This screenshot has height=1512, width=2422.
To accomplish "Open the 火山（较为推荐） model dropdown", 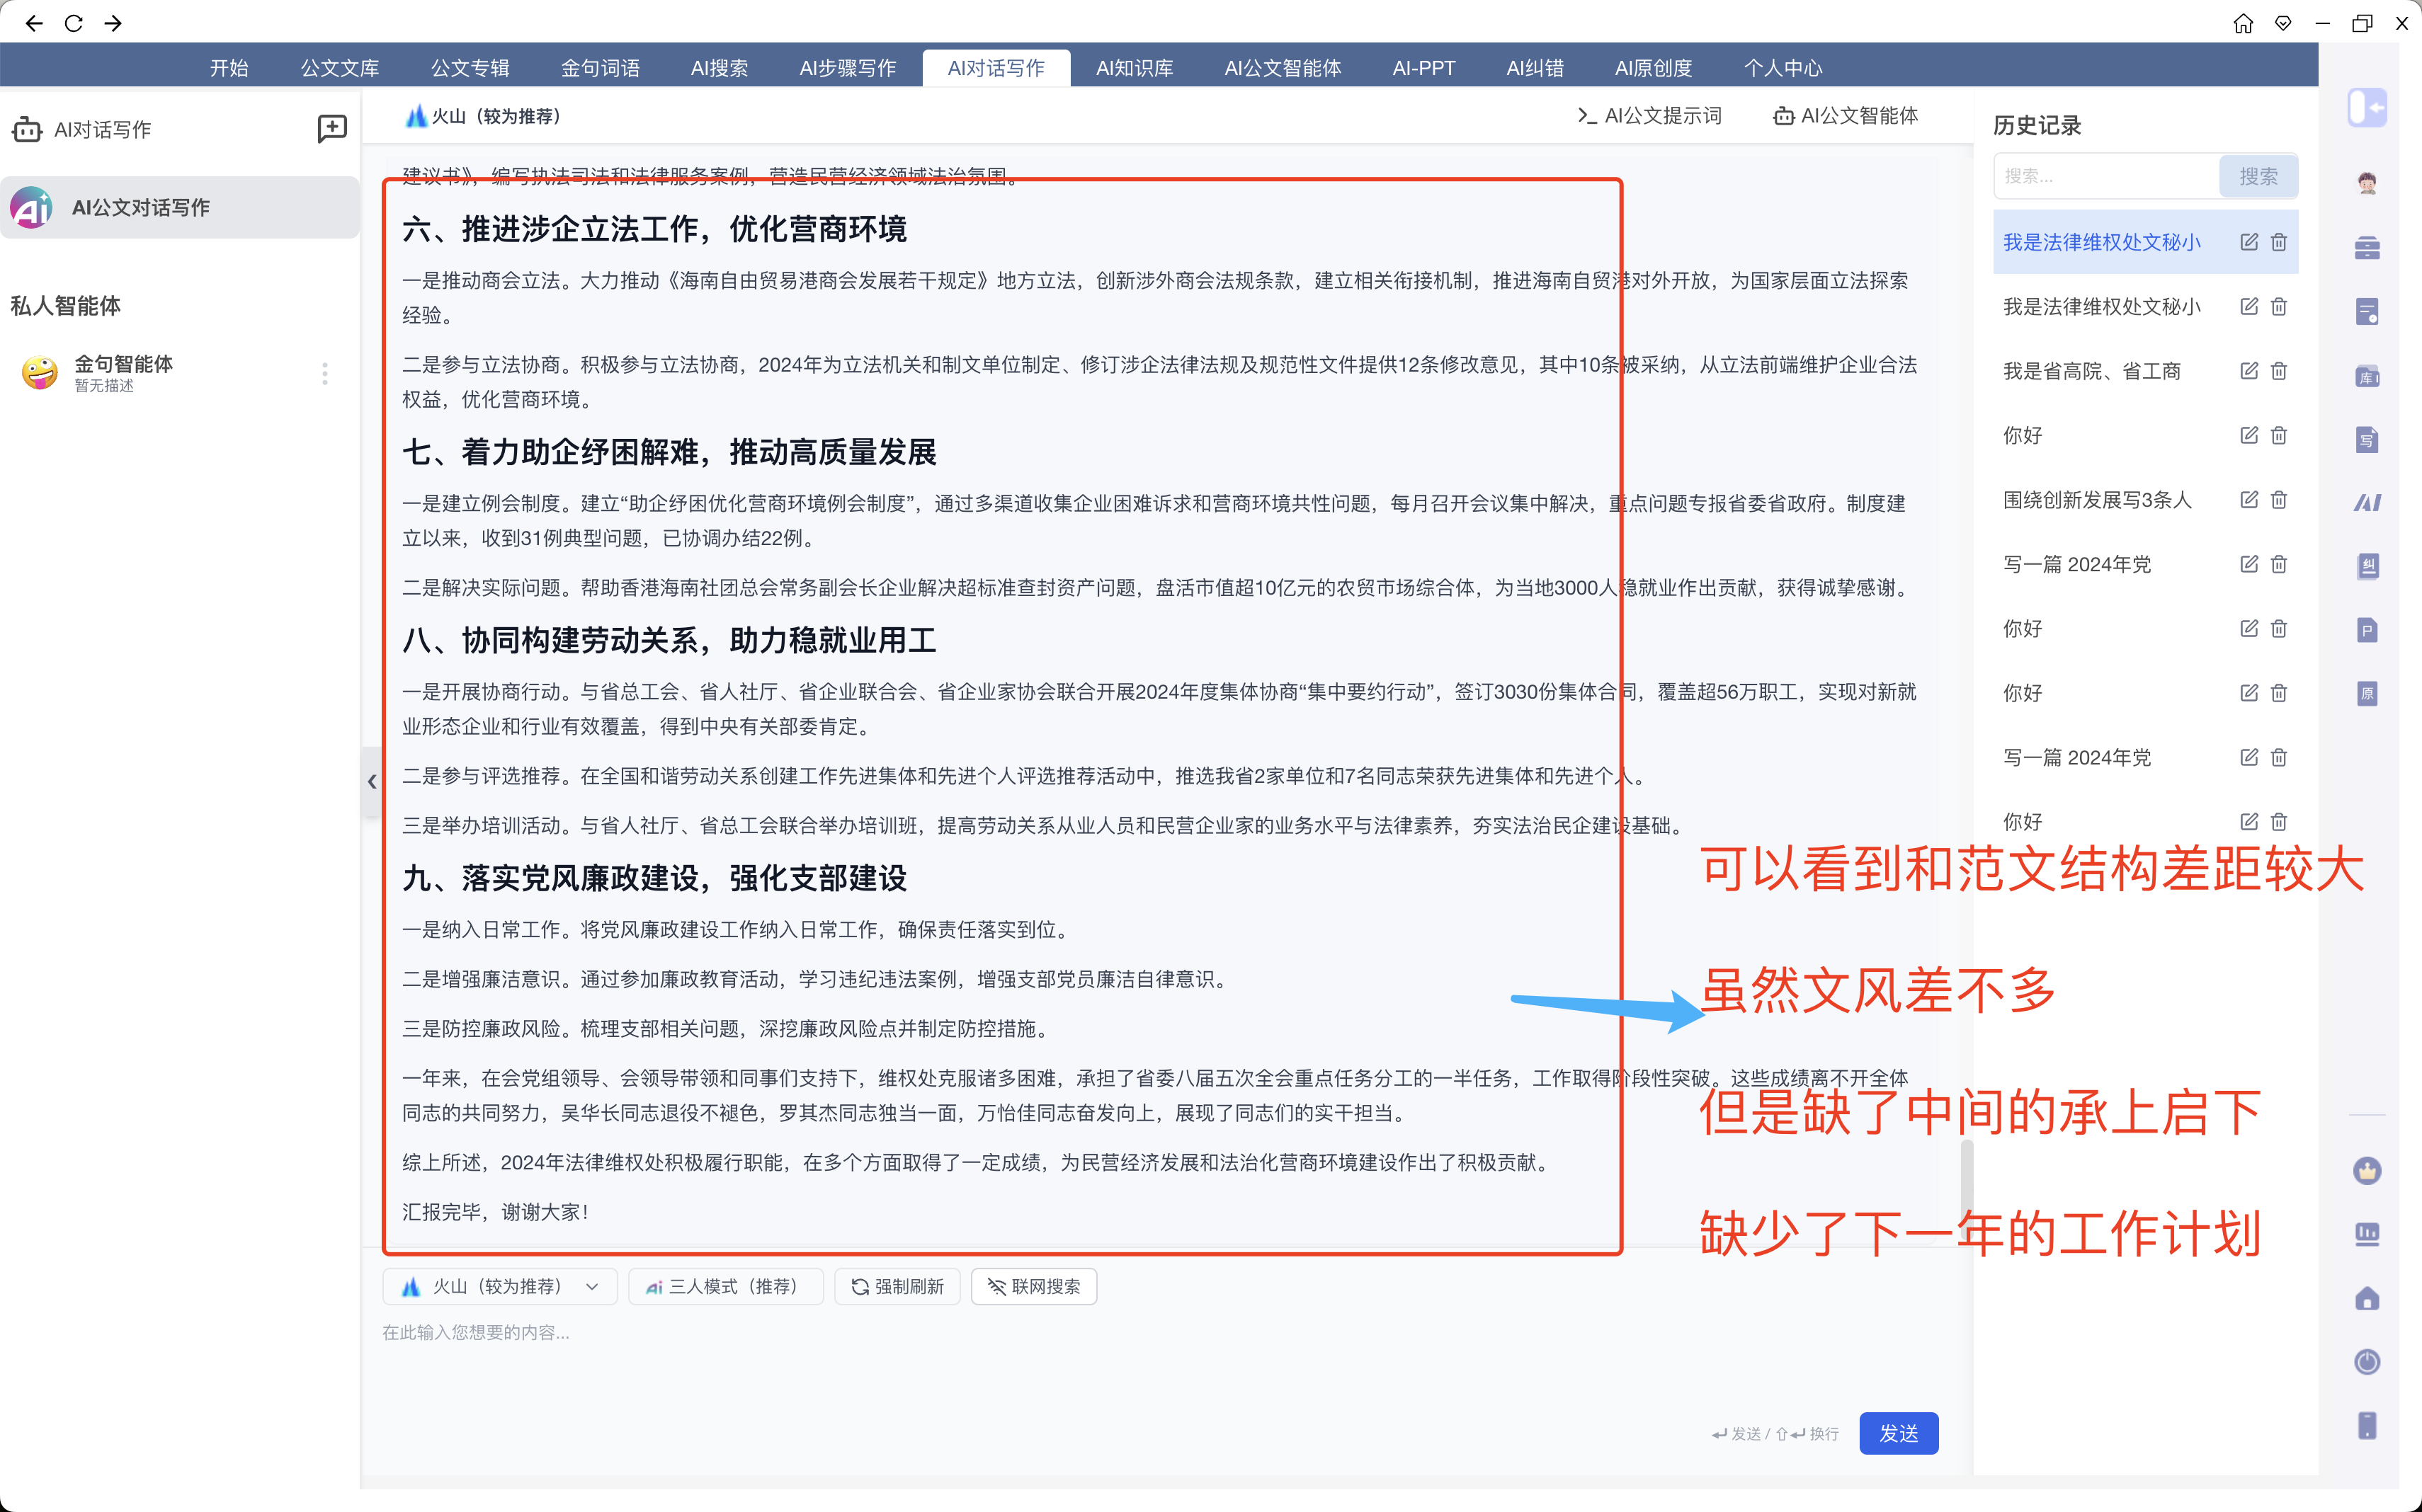I will pyautogui.click(x=499, y=1287).
